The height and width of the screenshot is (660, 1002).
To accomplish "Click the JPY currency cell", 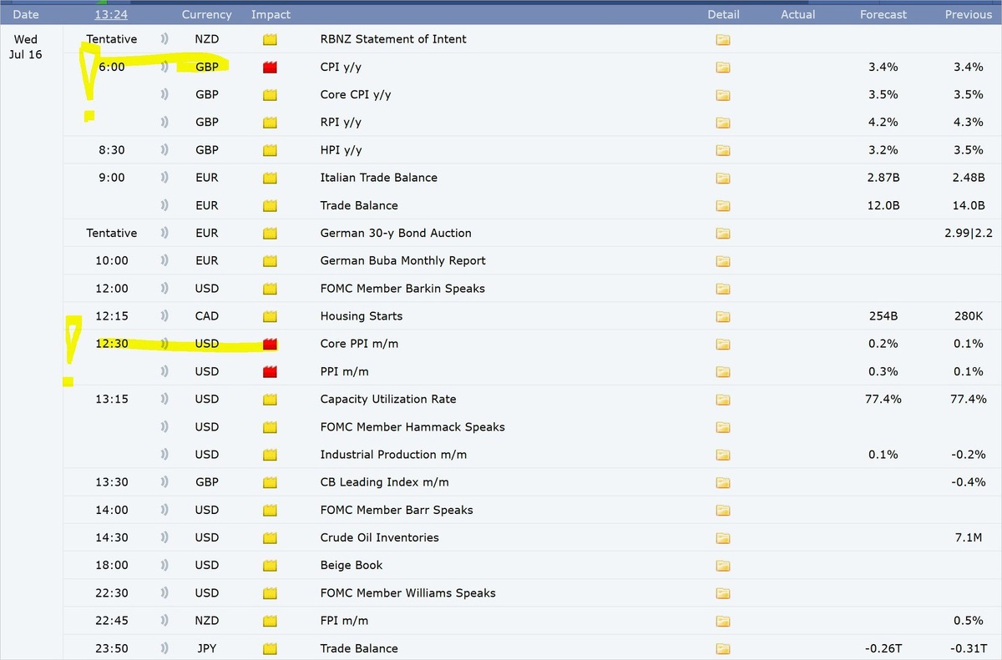I will (207, 648).
